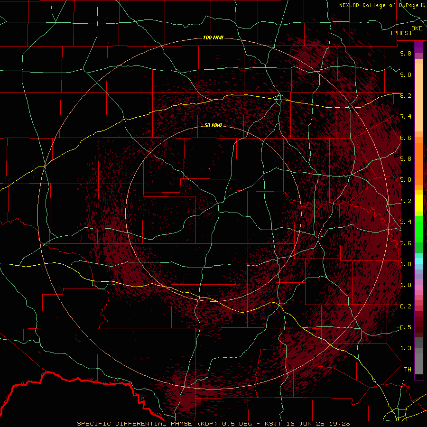Click the [PHAS] label above the color scale
The width and height of the screenshot is (427, 427).
(x=401, y=33)
